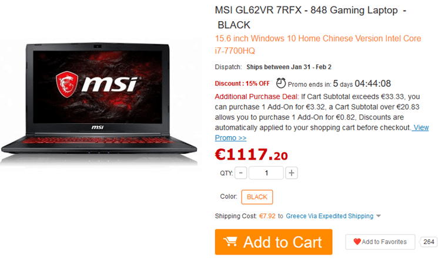Click the shopping cart icon on Add to Cart
The width and height of the screenshot is (438, 261).
pyautogui.click(x=230, y=242)
